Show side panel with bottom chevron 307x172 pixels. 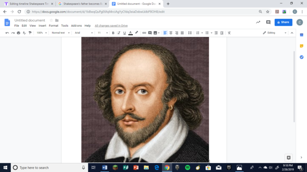click(x=301, y=157)
